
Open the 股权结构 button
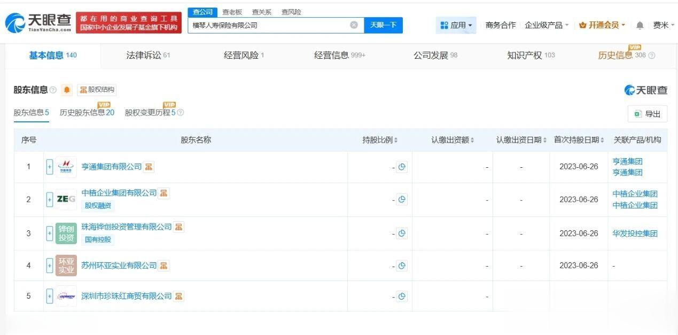(97, 90)
